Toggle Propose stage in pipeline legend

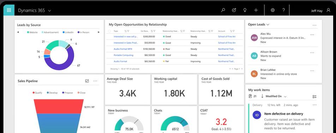click(67, 93)
